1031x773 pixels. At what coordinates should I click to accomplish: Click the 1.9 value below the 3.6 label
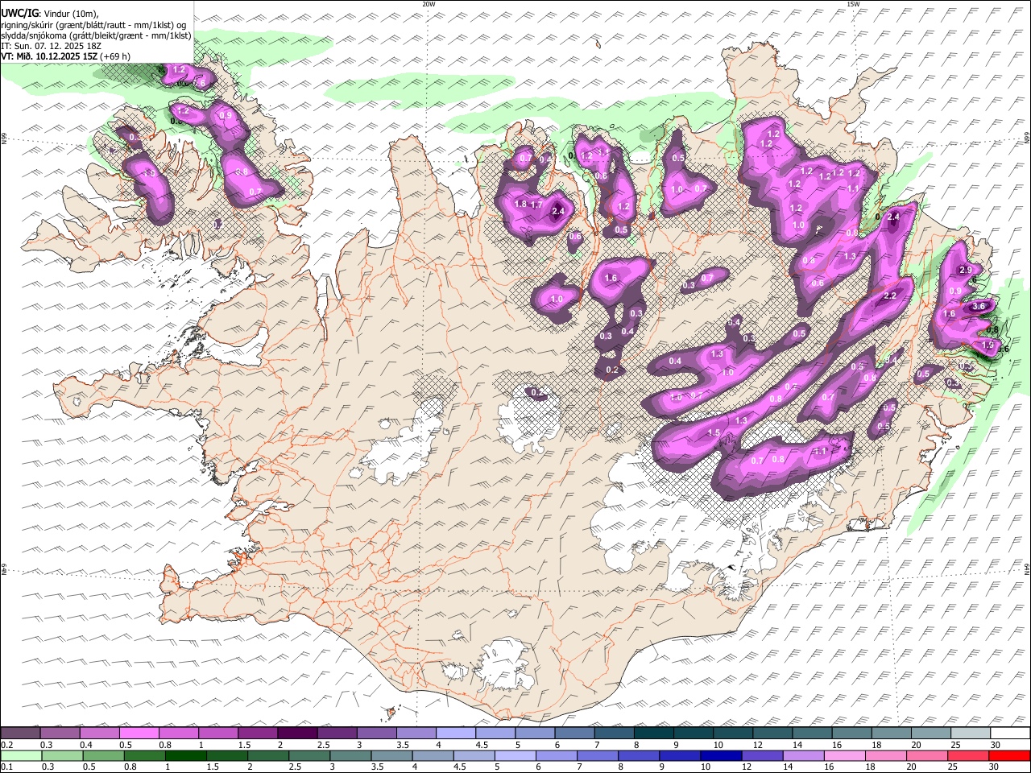point(988,345)
